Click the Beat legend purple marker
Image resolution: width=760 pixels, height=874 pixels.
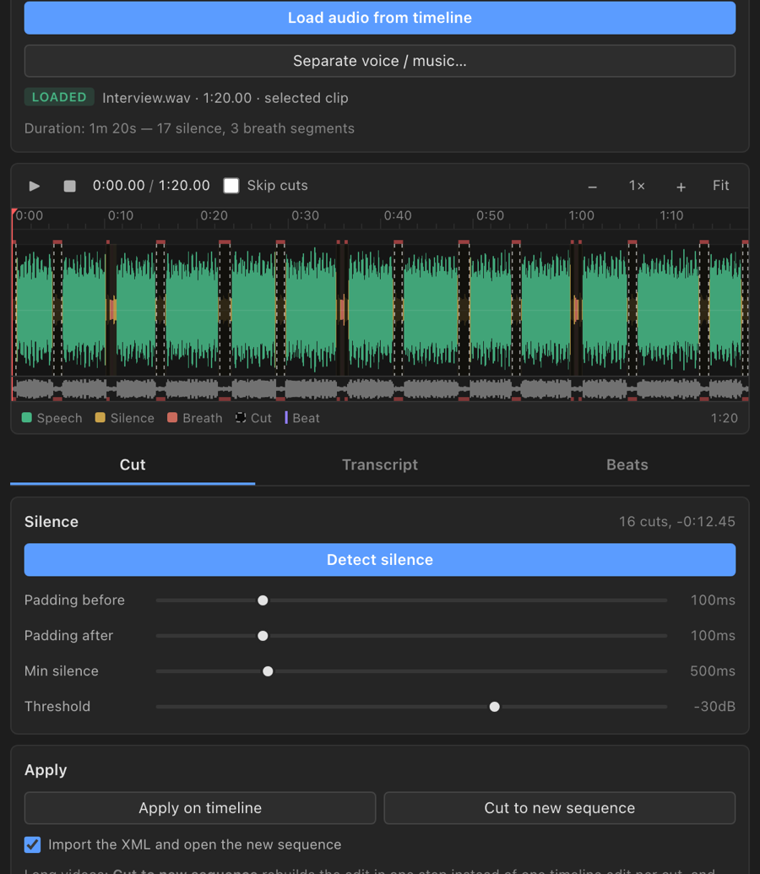coord(286,417)
